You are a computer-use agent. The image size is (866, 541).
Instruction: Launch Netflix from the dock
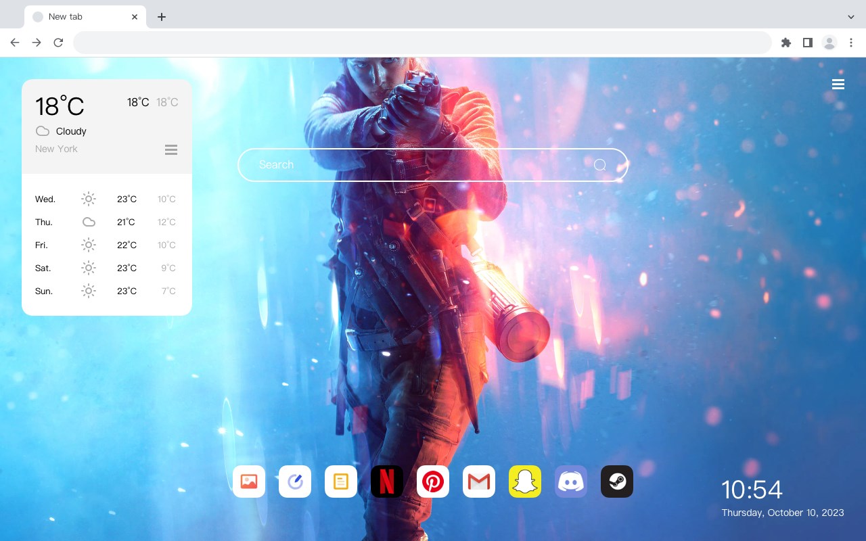tap(387, 481)
